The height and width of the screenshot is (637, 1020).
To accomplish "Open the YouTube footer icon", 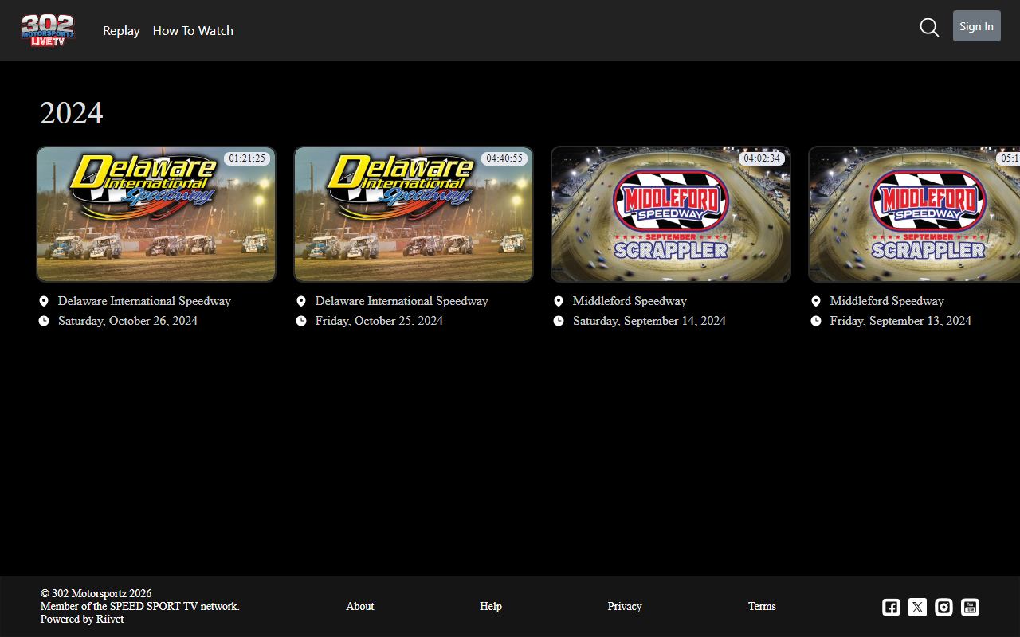I will click(970, 607).
